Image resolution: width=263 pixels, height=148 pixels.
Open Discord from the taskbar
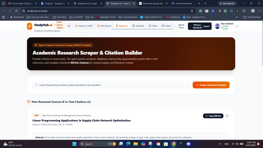coord(188,144)
